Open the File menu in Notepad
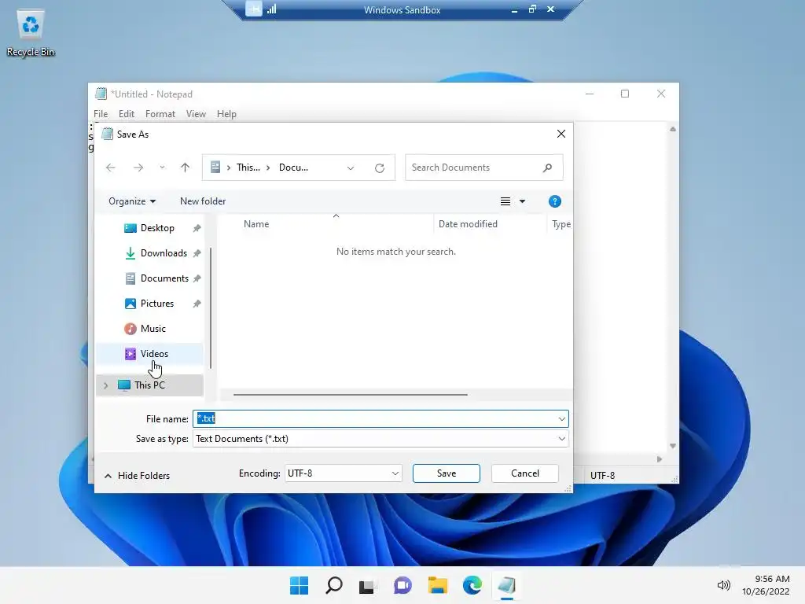 pos(101,114)
